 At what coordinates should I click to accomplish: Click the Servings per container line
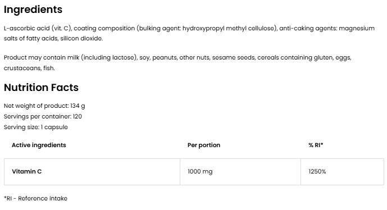43,116
